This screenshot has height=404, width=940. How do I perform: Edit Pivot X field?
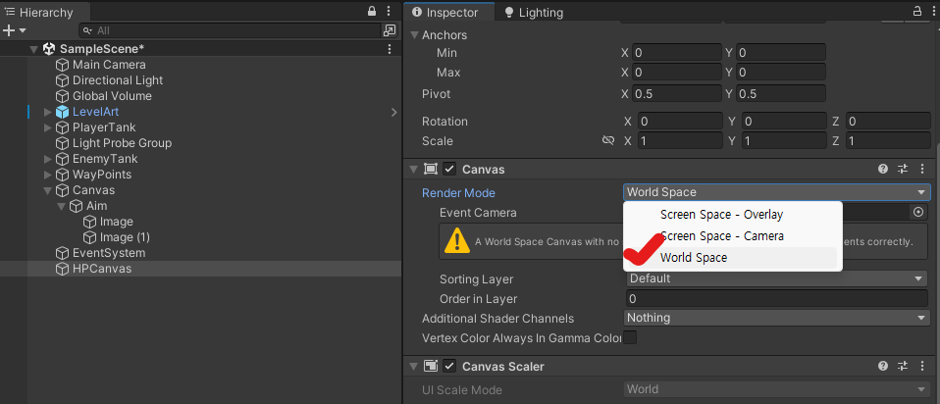(x=677, y=93)
